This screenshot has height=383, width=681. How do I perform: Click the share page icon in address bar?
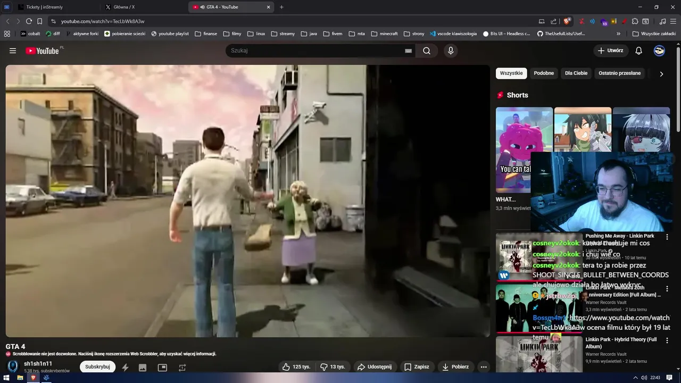click(x=554, y=21)
